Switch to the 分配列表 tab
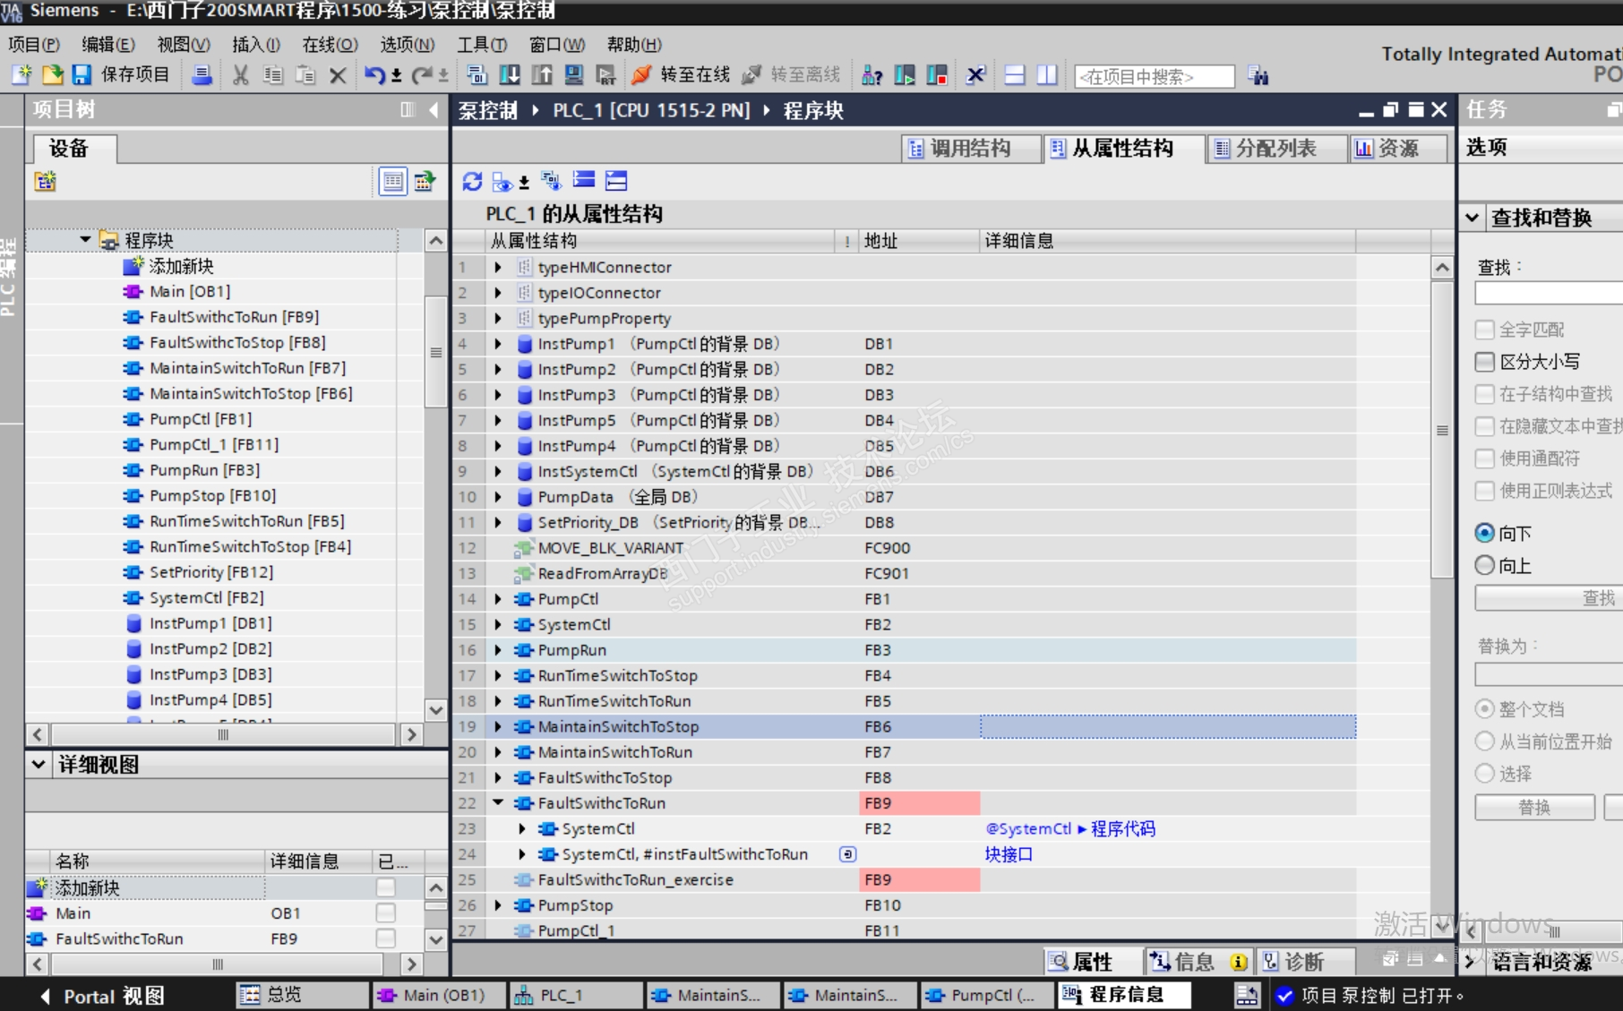This screenshot has height=1011, width=1623. click(x=1276, y=149)
